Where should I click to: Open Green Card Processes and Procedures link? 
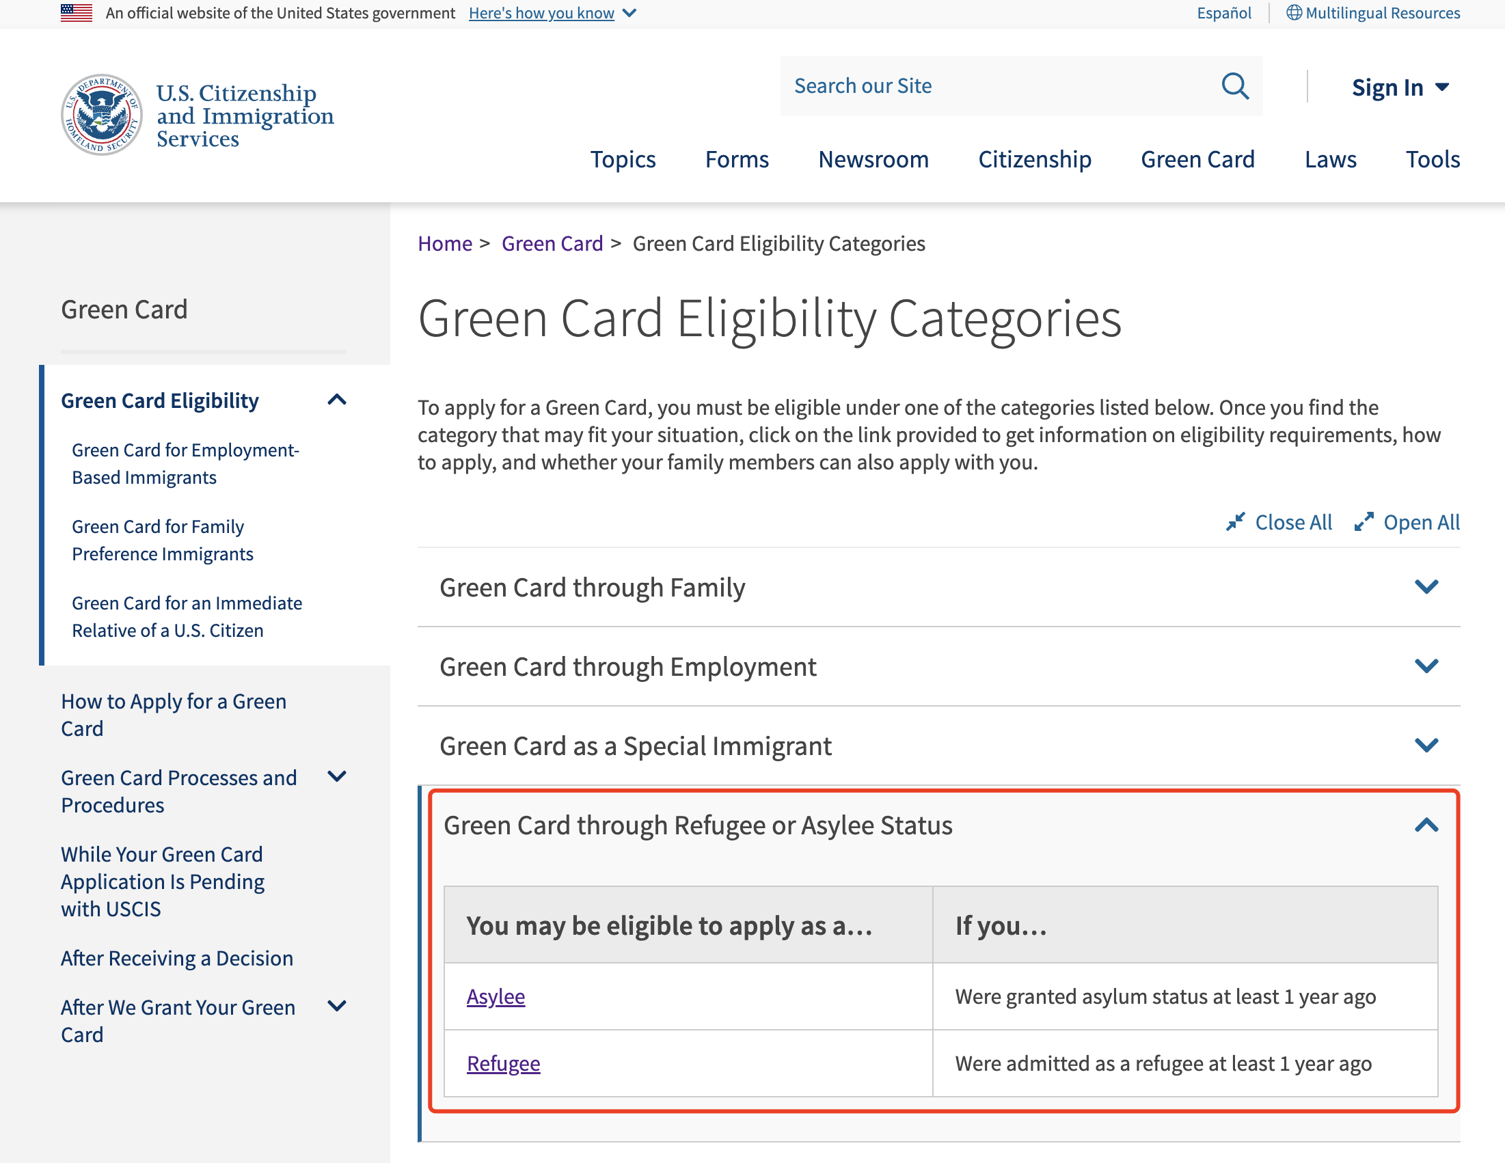[x=178, y=791]
